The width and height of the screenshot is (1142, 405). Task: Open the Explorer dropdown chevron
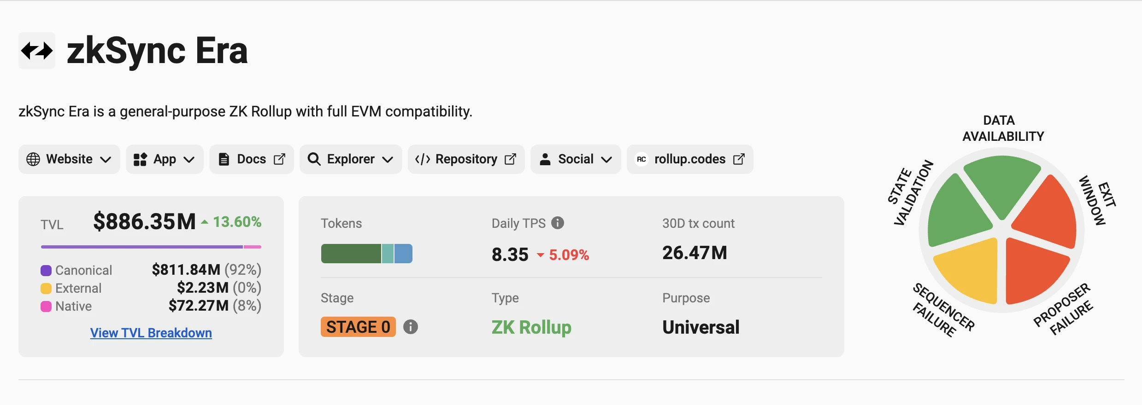(x=388, y=160)
